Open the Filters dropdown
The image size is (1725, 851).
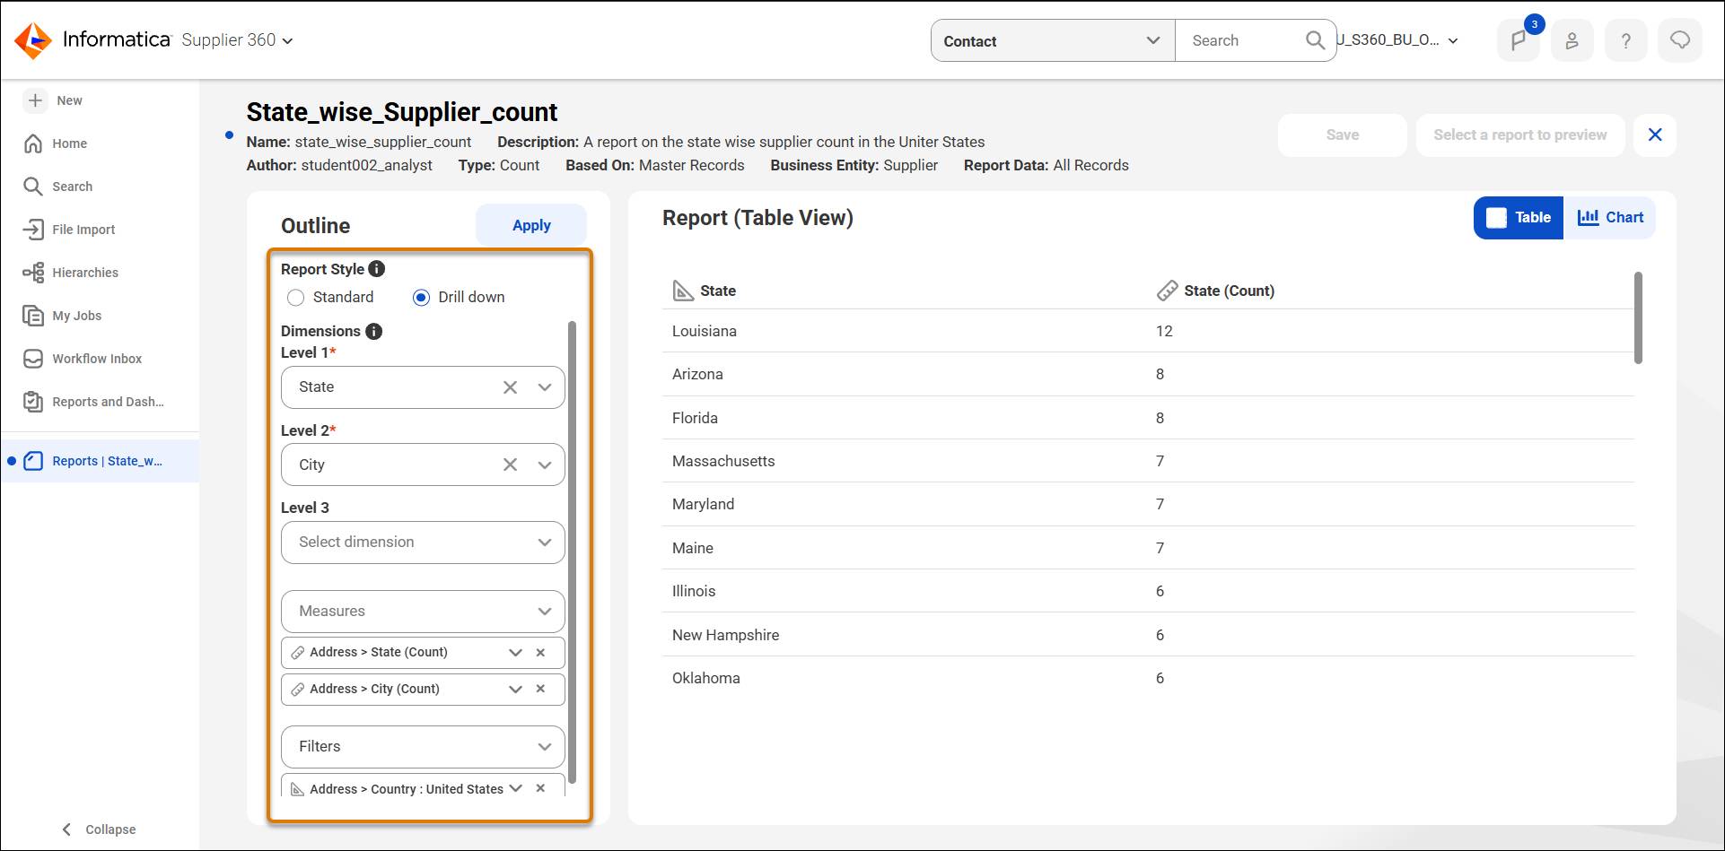pyautogui.click(x=423, y=747)
